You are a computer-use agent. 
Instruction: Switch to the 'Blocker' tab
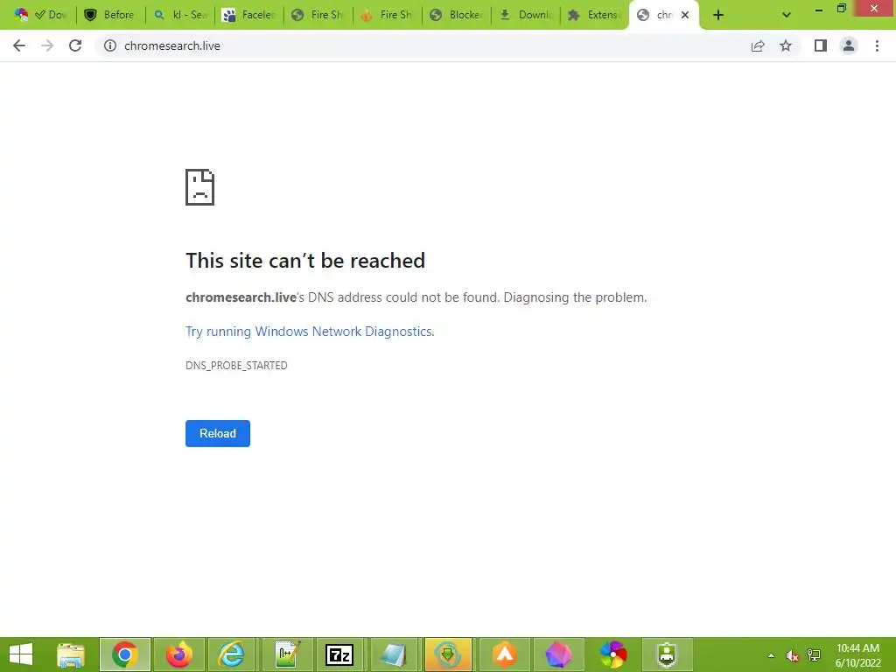click(x=457, y=15)
